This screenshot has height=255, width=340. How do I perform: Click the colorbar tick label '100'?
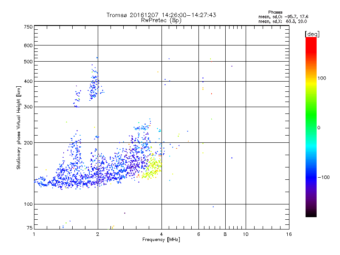(x=322, y=78)
